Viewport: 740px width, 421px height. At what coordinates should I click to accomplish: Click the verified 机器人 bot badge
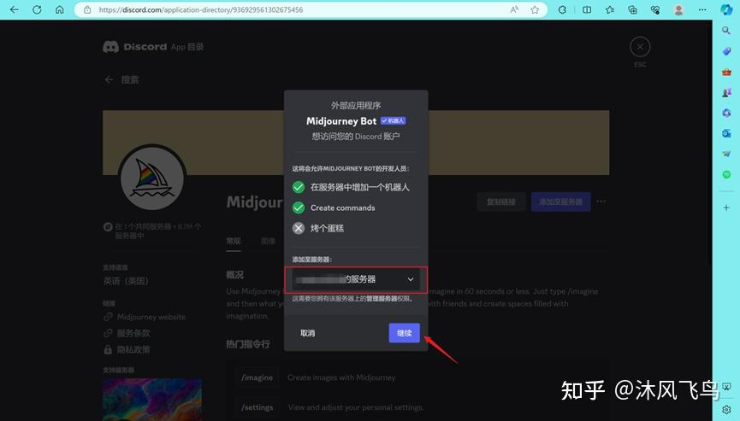(394, 121)
